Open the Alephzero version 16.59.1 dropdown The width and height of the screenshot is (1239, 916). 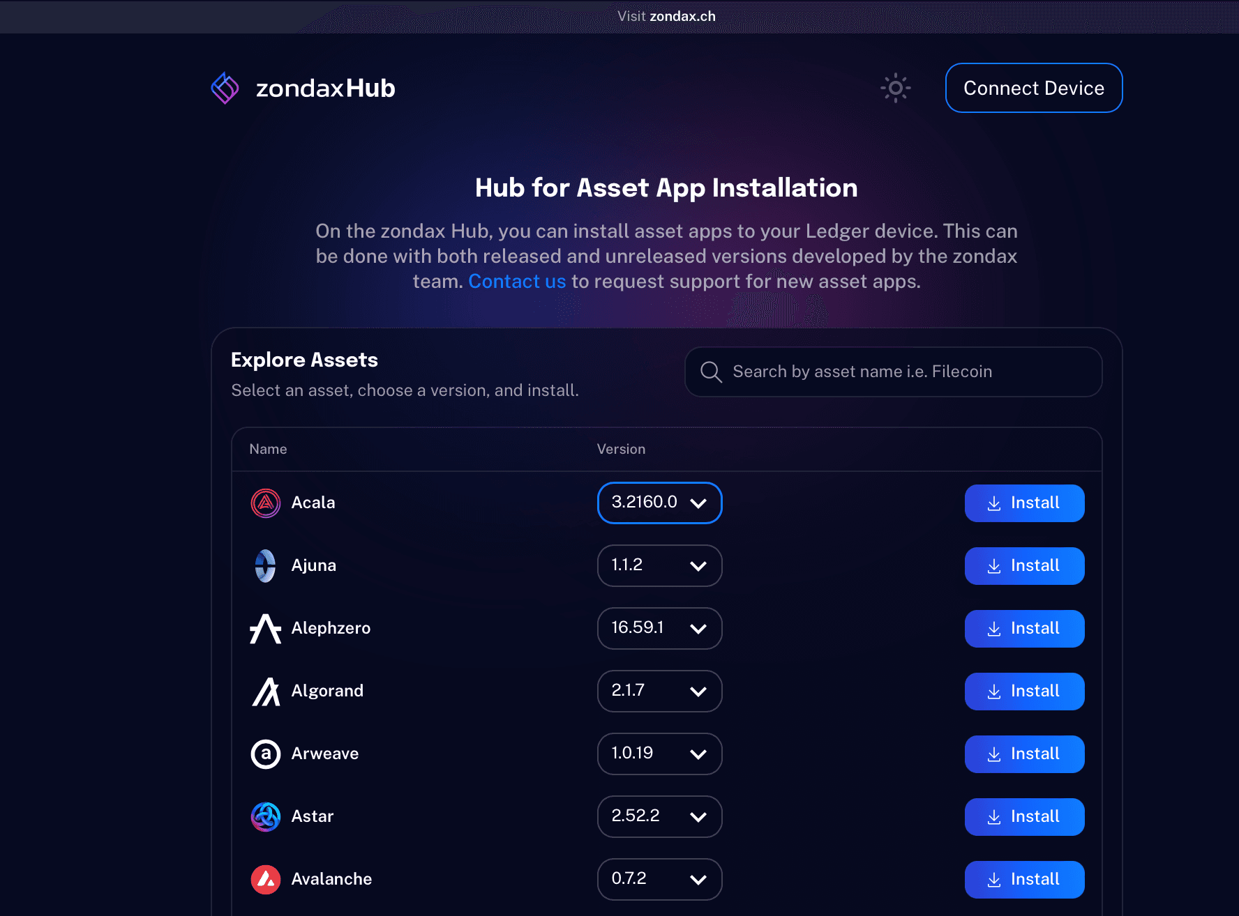[659, 628]
